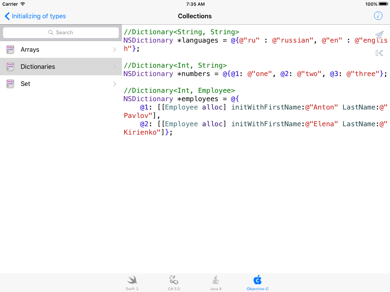Tap the Swift bird icon
This screenshot has height=292, width=390.
point(132,280)
